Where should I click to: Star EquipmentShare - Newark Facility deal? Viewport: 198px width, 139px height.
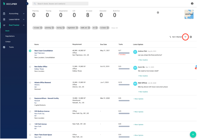[x=30, y=99]
